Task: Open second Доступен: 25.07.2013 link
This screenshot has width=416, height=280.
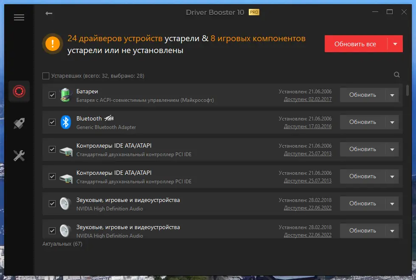Action: 308,181
